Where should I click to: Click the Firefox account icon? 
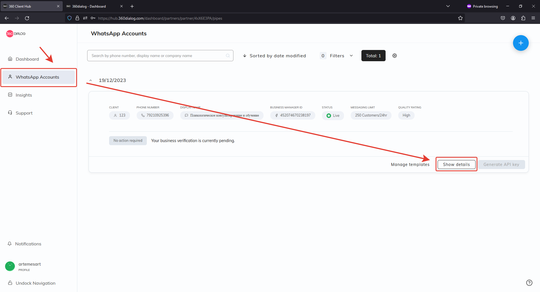[x=513, y=18]
